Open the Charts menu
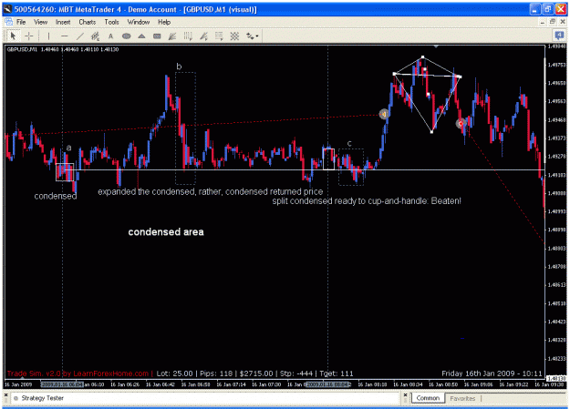The height and width of the screenshot is (409, 570). 88,22
